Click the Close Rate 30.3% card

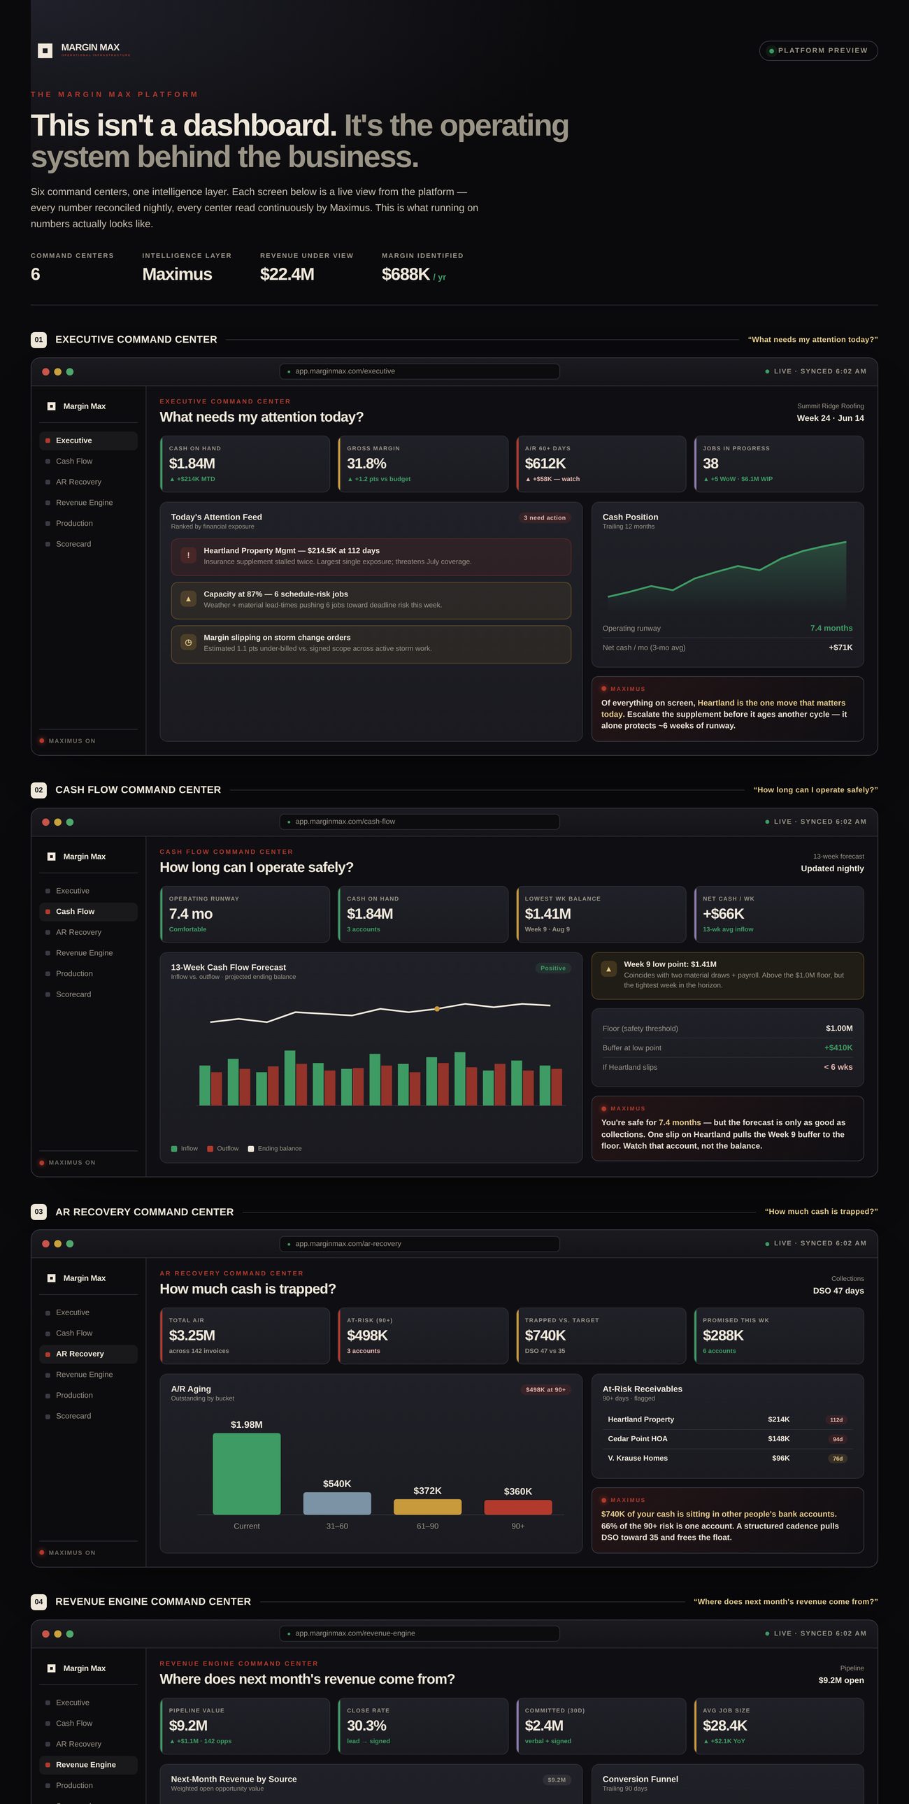[423, 1726]
